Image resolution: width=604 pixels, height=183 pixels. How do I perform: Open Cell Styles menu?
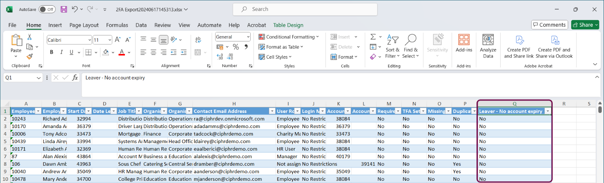275,57
